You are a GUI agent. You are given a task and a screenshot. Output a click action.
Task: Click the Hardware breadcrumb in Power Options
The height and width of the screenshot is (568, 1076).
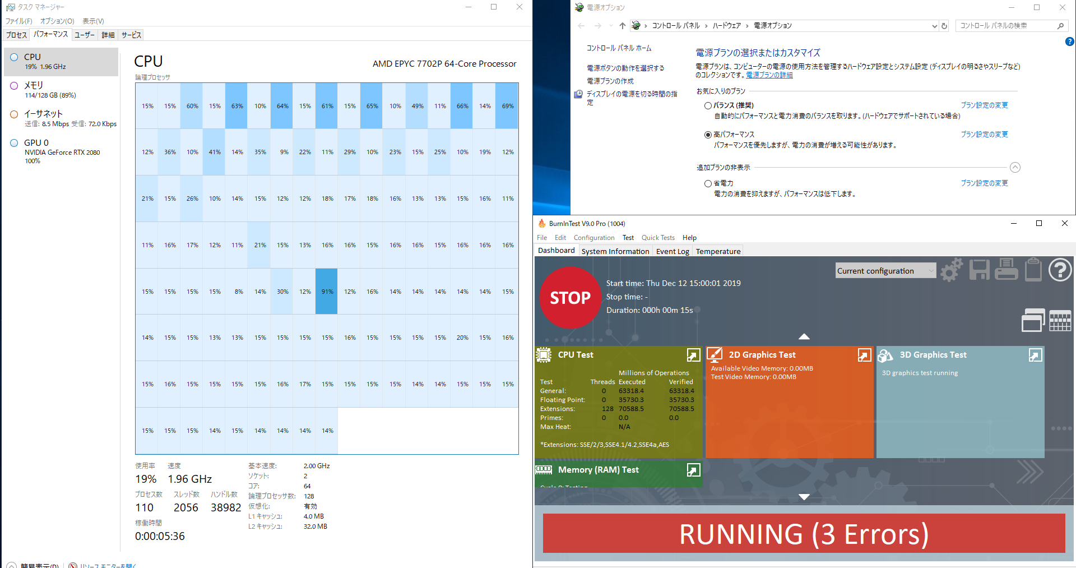click(x=726, y=26)
